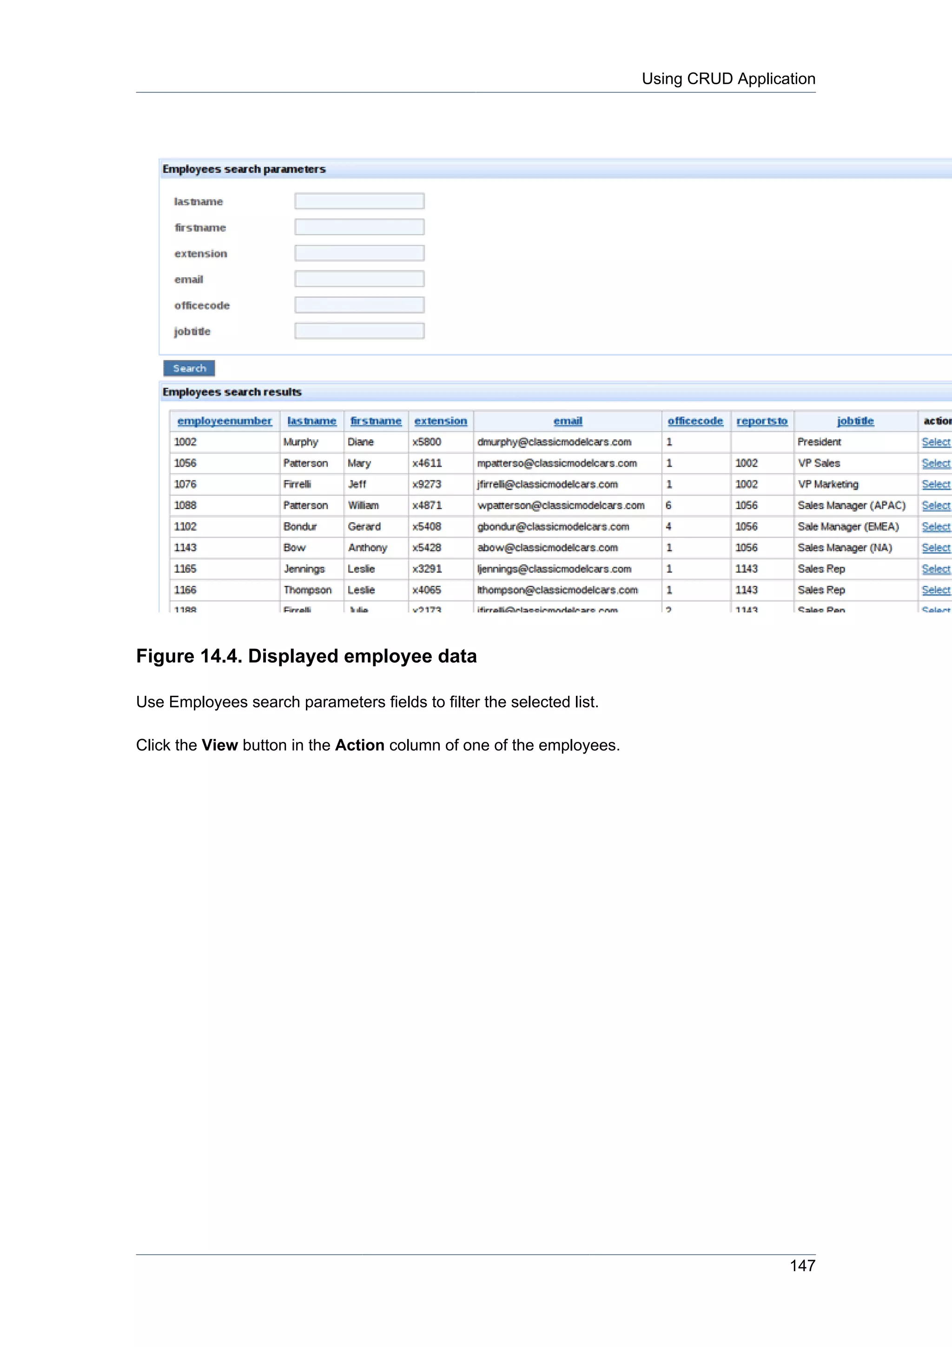This screenshot has width=952, height=1347.
Task: Click the Using CRUD Application page header
Action: click(729, 79)
